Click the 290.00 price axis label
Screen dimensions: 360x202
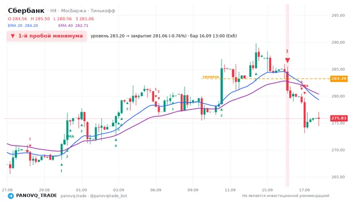[338, 43]
